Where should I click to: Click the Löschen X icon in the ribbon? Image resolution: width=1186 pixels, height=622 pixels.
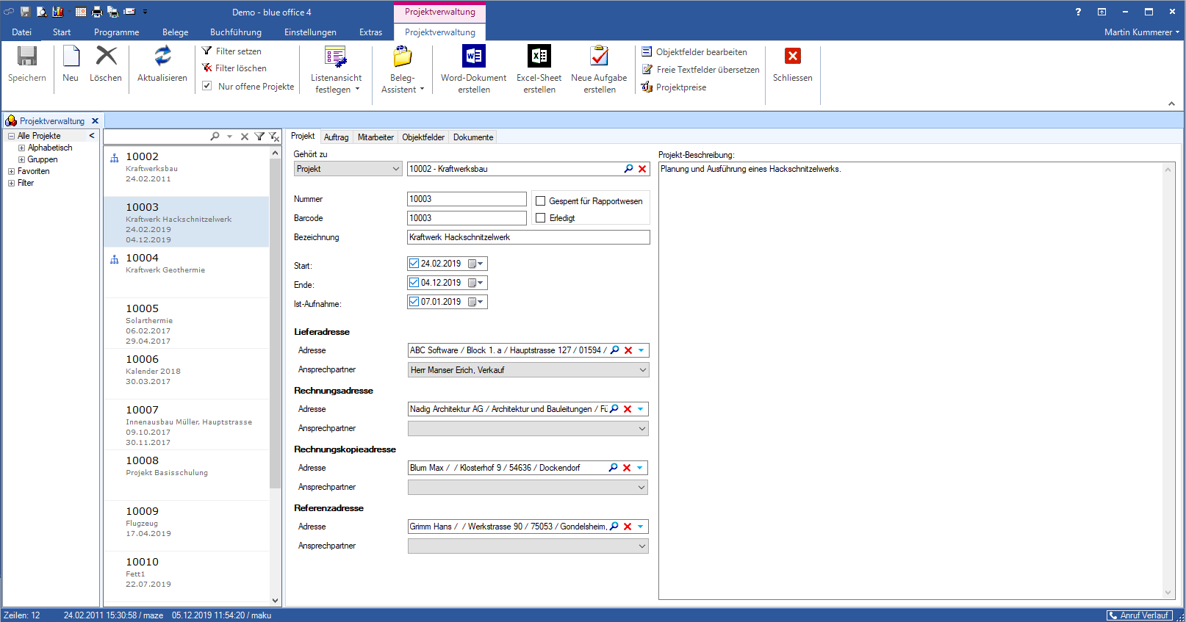click(x=106, y=57)
